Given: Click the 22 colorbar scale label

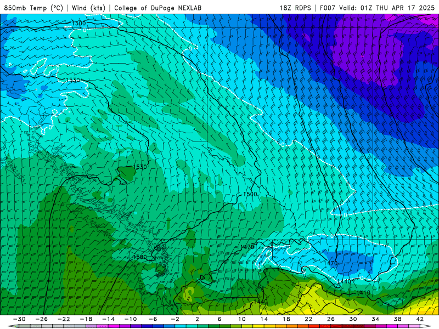Looking at the screenshot, I should coord(308,319).
